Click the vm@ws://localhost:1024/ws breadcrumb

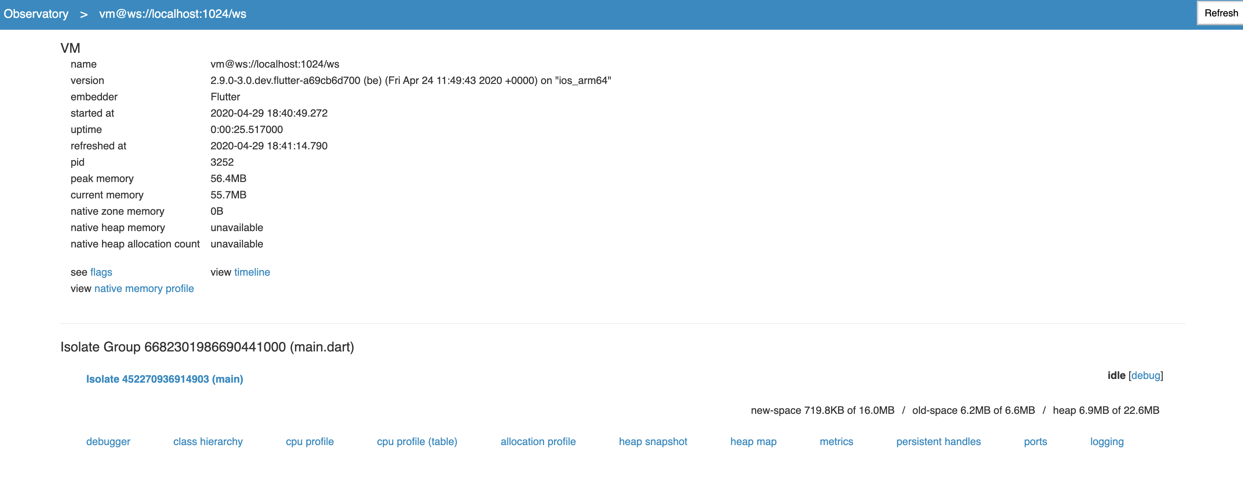click(x=172, y=14)
